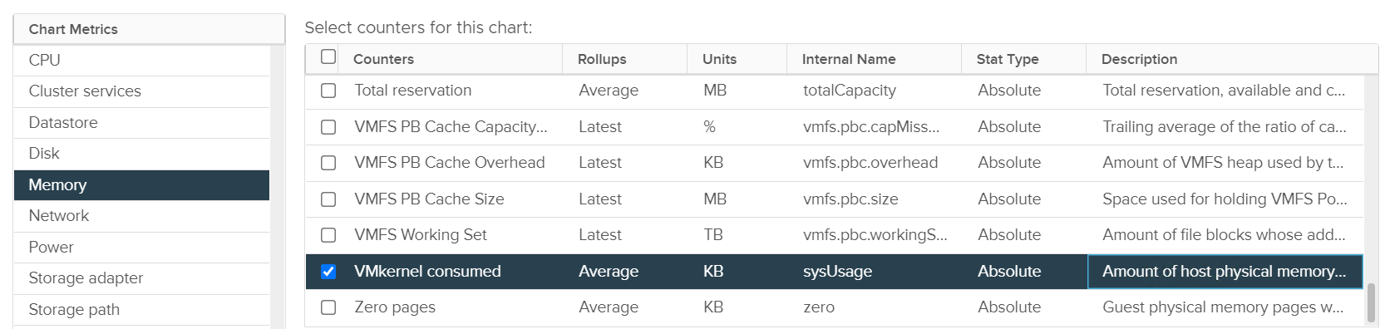Click the Description cell for VMkernel consumed

pyautogui.click(x=1225, y=272)
